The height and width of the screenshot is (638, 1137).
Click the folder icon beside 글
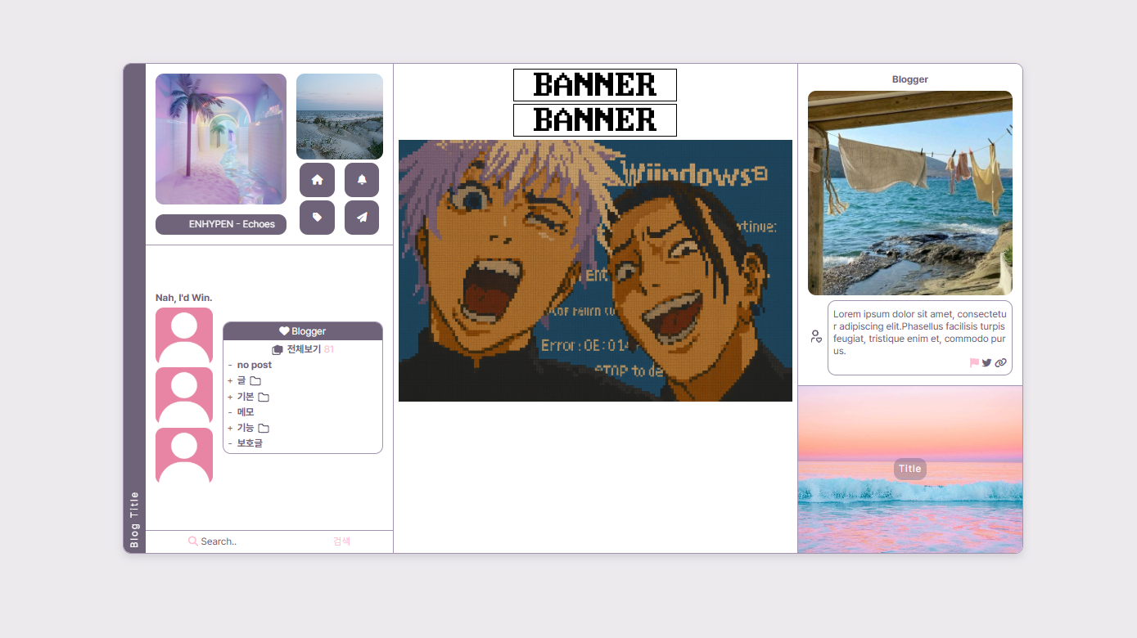255,381
